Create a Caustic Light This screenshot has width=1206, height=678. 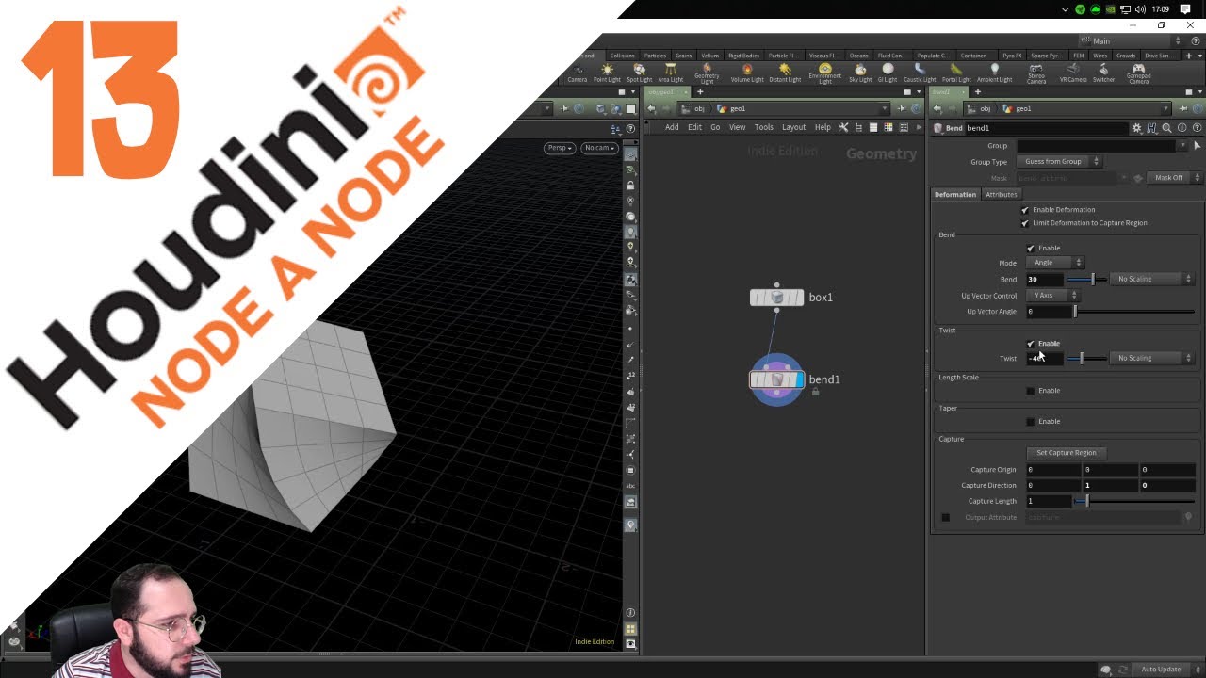920,73
